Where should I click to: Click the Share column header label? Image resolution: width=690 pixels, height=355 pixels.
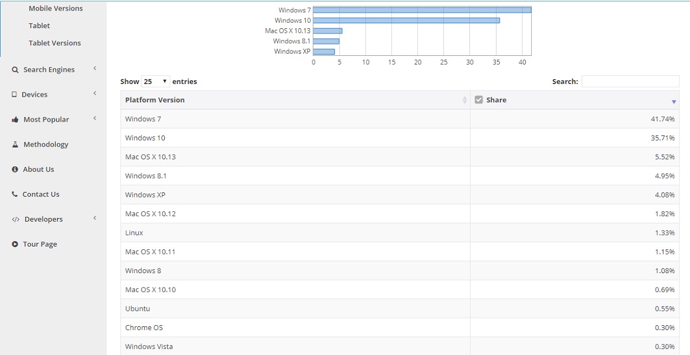[x=496, y=100]
